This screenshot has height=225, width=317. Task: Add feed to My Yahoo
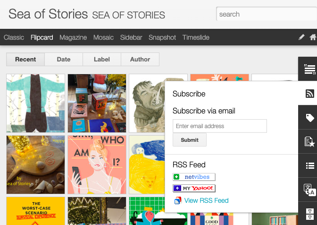coord(194,188)
